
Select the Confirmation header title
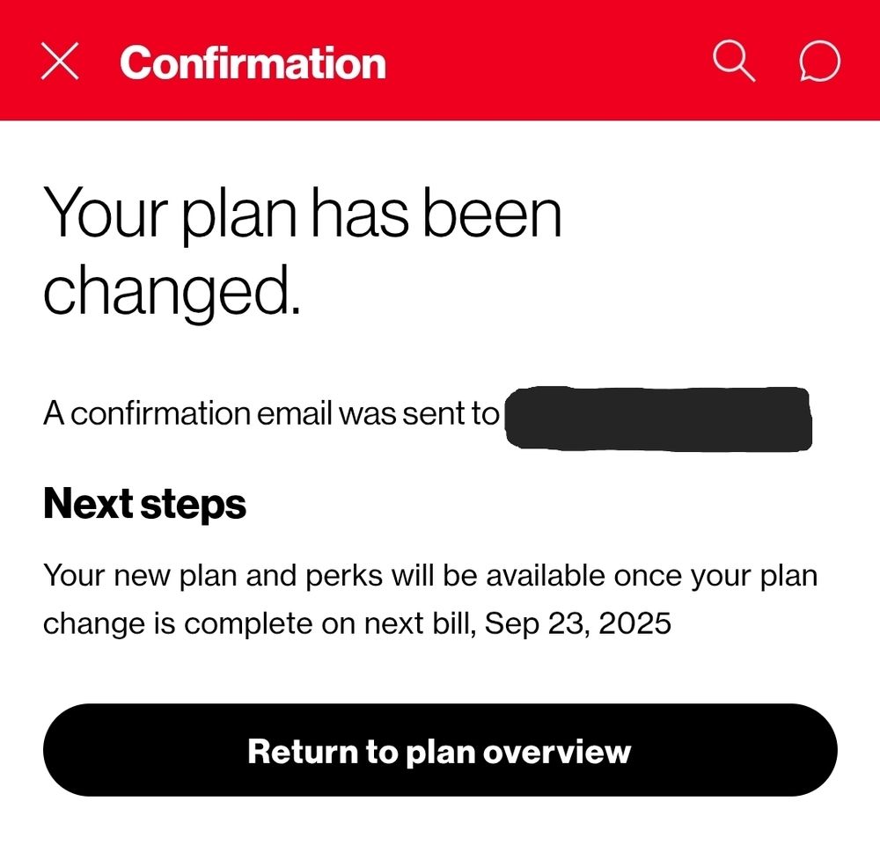click(253, 62)
